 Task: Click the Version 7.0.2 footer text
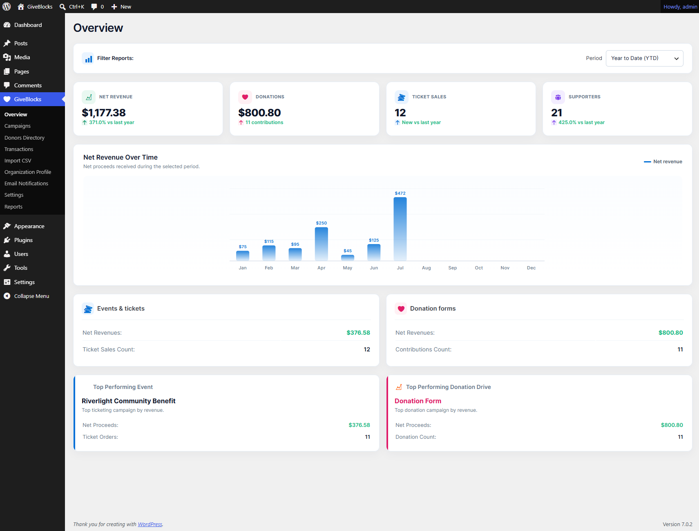[x=677, y=524]
